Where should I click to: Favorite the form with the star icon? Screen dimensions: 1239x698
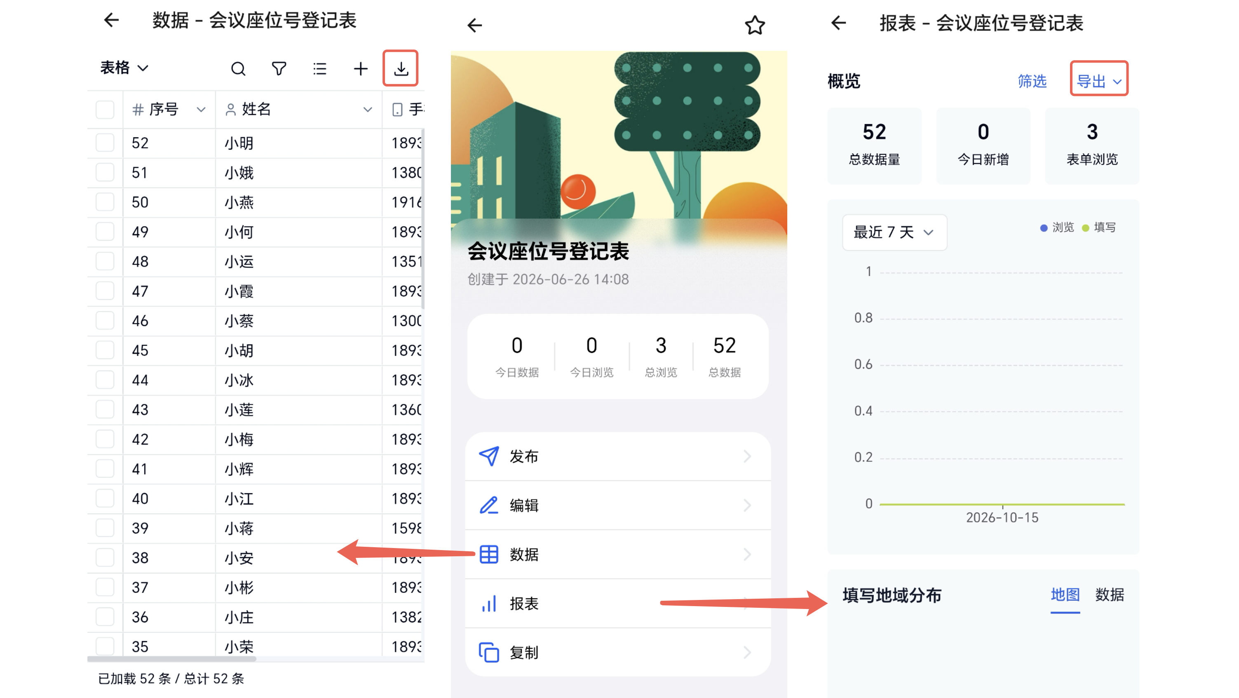(x=755, y=25)
